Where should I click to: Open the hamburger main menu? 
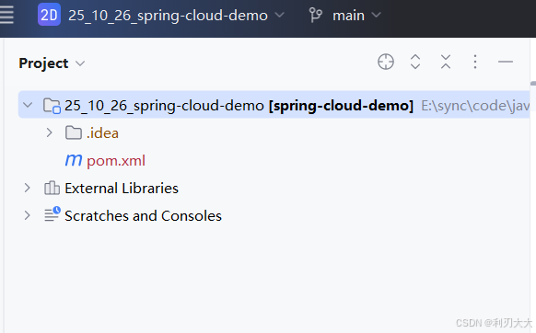click(x=6, y=16)
